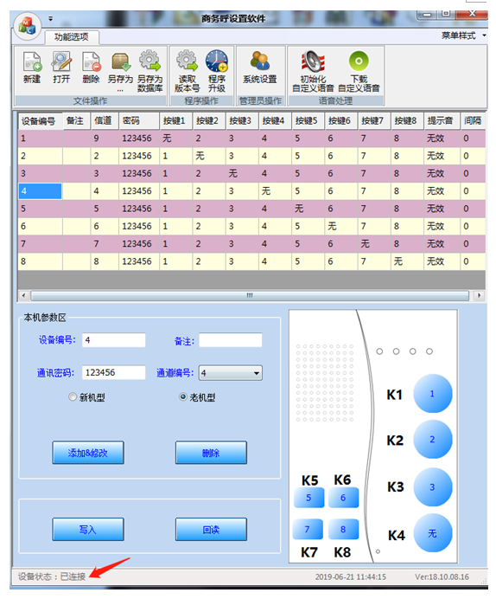Select the 新机型 radio button

tap(73, 397)
